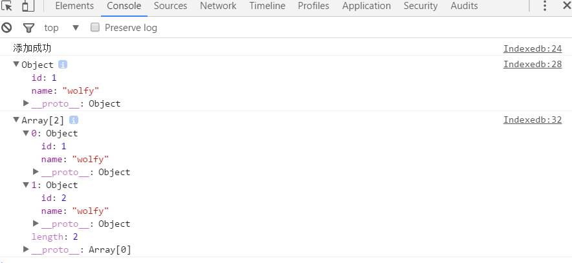Open the Indexedb:28 source link
This screenshot has width=572, height=263.
(533, 64)
